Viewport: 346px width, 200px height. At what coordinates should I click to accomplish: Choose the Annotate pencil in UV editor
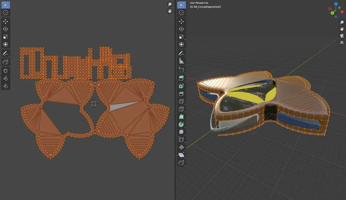[5, 53]
